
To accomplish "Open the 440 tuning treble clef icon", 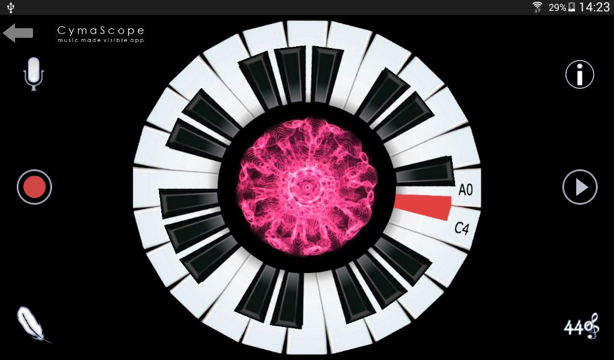I will (x=582, y=326).
